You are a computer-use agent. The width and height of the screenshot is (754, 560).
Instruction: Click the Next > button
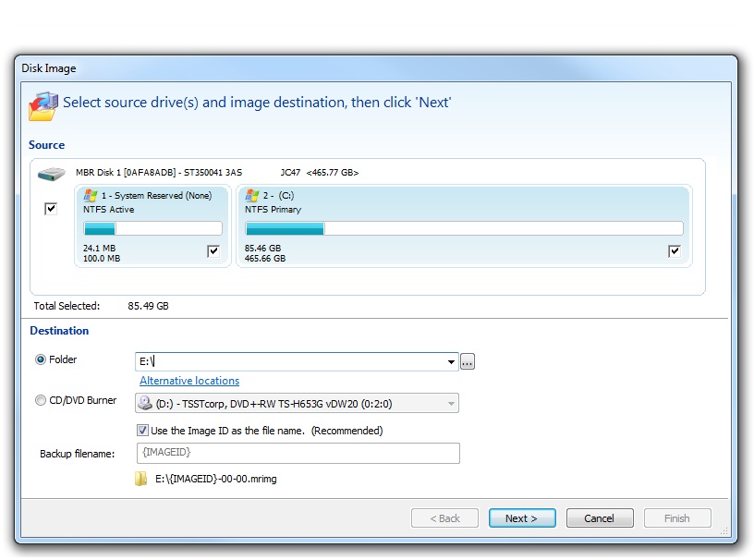(522, 518)
